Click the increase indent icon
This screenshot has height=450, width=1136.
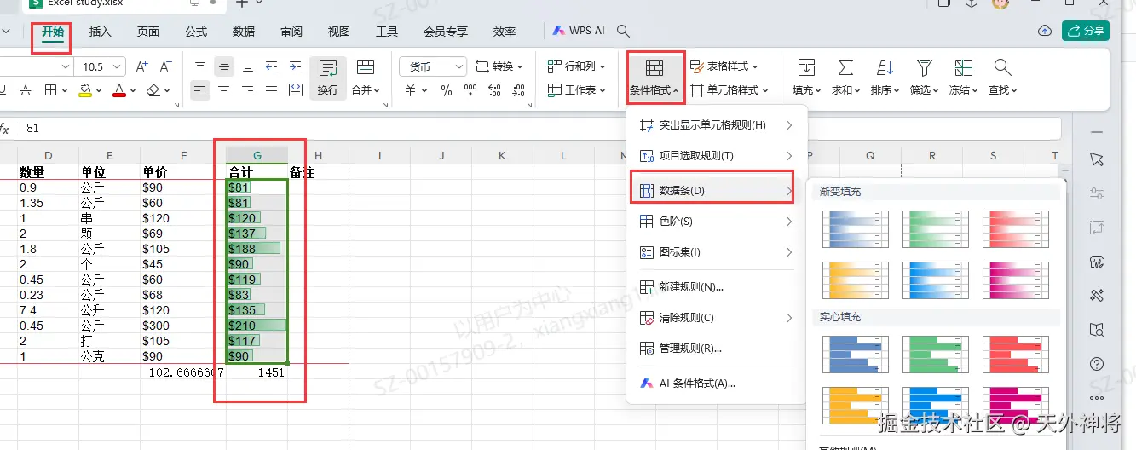click(x=295, y=66)
